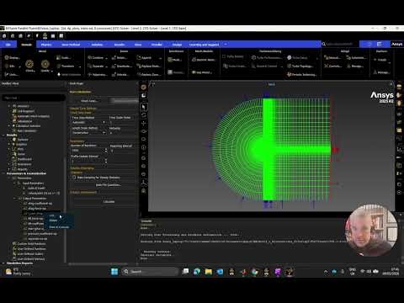Expand the Calculation Activities node
Viewport: 404px width, 303px height.
click(9, 126)
